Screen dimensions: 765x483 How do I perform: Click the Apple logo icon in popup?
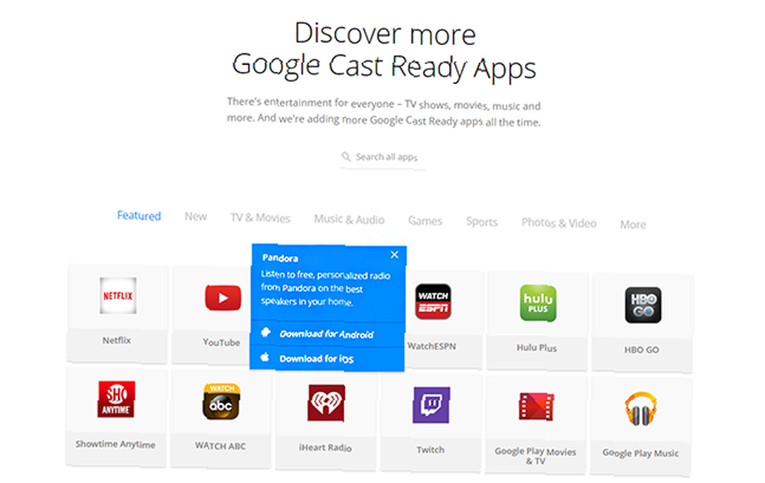pyautogui.click(x=265, y=357)
